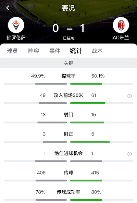The width and height of the screenshot is (137, 203).
Task: Tap the 佛罗伦萨 team name
Action: tap(16, 38)
